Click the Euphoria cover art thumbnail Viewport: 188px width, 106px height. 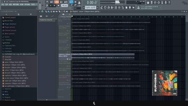click(x=164, y=83)
